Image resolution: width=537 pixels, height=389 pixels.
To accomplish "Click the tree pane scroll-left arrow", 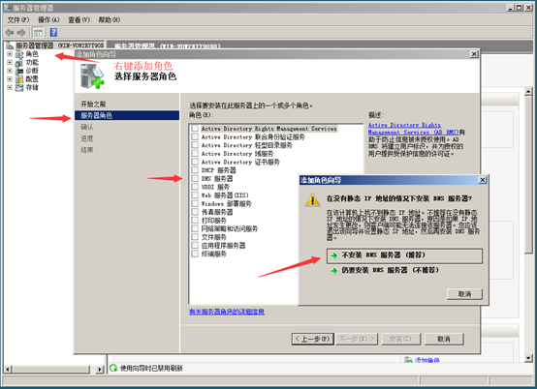I will (x=8, y=370).
